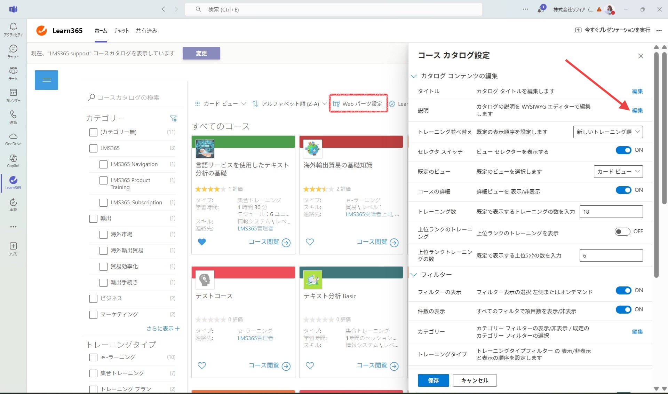This screenshot has height=394, width=668.
Task: Collapse the カタログ コンテンツの編集 section
Action: (x=414, y=76)
